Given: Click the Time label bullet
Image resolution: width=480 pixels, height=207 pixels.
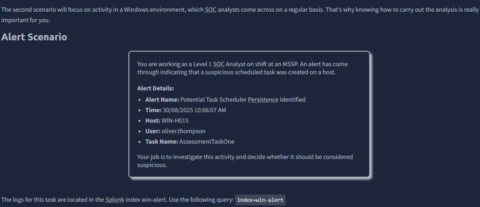Looking at the screenshot, I should (x=153, y=110).
